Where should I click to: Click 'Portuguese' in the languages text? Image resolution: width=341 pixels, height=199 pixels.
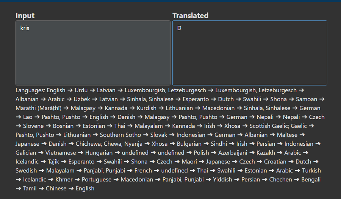[x=97, y=179]
